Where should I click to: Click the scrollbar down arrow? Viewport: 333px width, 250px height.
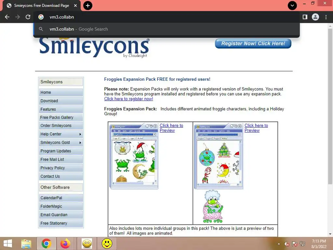point(330,234)
